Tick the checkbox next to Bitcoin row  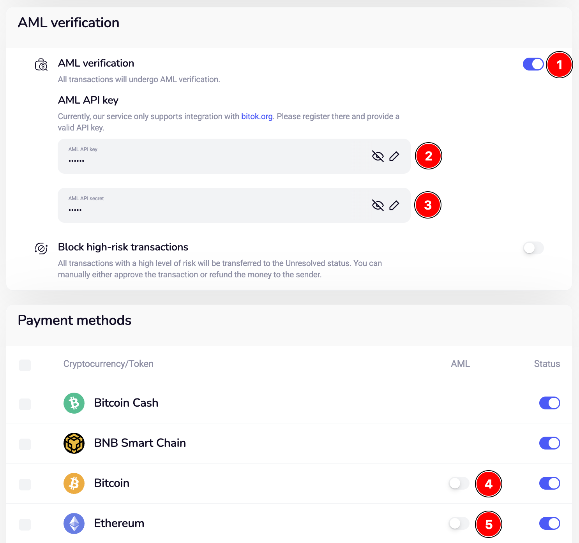[x=25, y=485]
